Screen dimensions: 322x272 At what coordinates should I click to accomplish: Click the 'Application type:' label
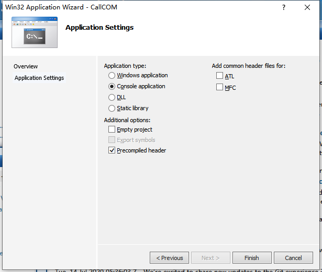point(125,66)
